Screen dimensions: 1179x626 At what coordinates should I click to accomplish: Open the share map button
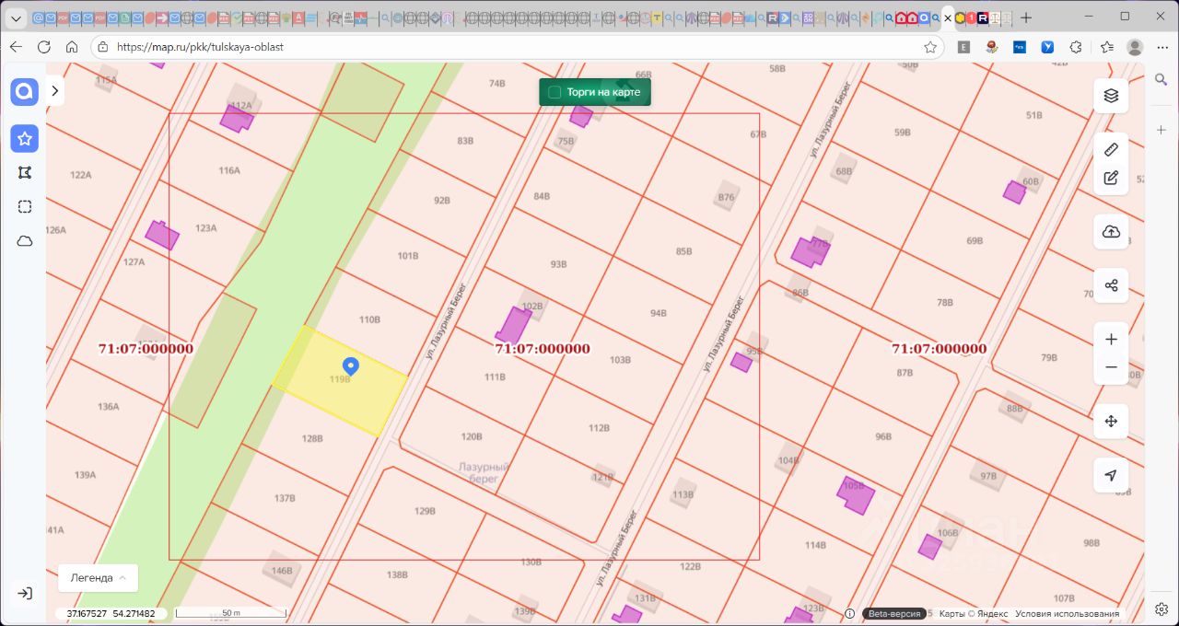[1111, 285]
